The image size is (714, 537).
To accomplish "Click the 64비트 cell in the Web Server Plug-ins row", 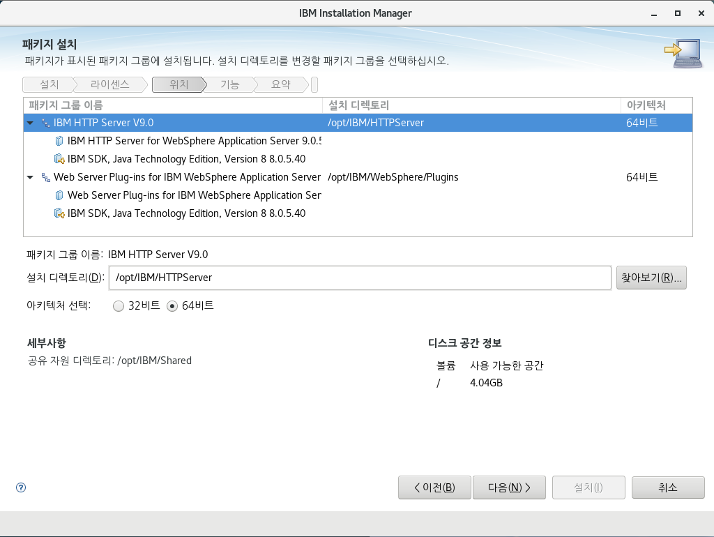I will [x=641, y=177].
